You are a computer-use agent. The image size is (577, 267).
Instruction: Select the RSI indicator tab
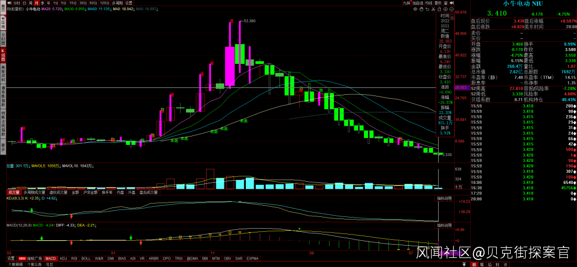(74, 258)
